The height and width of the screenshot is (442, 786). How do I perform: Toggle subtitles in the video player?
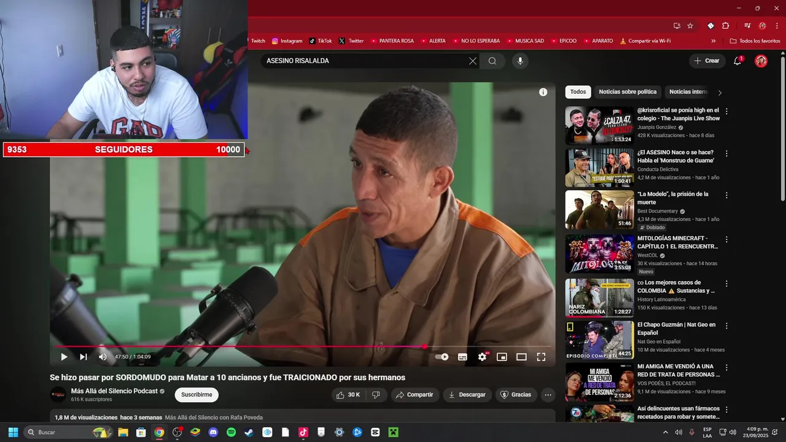[x=462, y=357]
